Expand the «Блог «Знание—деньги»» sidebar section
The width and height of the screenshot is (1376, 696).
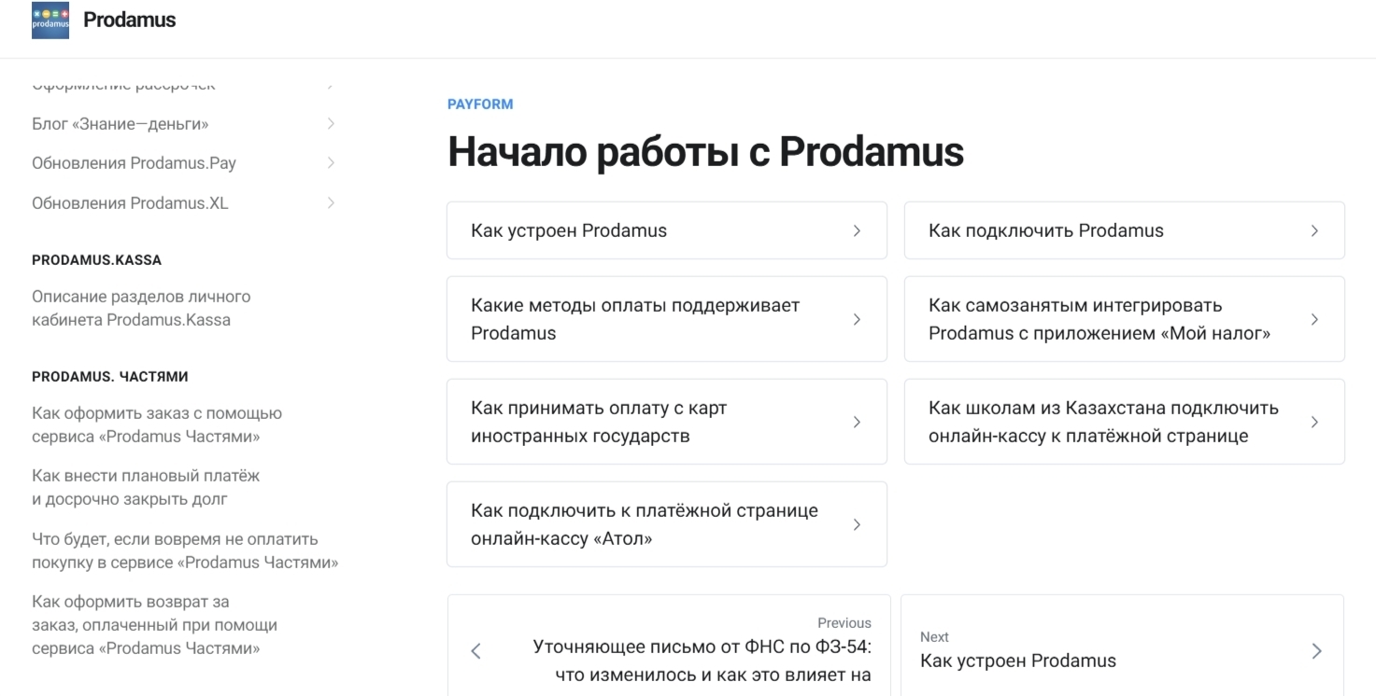coord(121,123)
